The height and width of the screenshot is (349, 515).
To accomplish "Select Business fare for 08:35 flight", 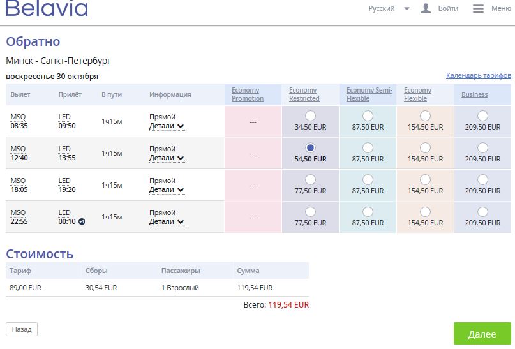I will click(482, 115).
